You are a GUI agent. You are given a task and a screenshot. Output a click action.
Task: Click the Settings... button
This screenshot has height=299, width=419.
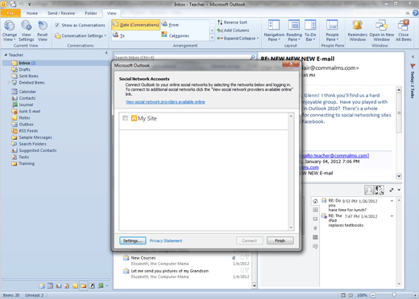pyautogui.click(x=133, y=240)
